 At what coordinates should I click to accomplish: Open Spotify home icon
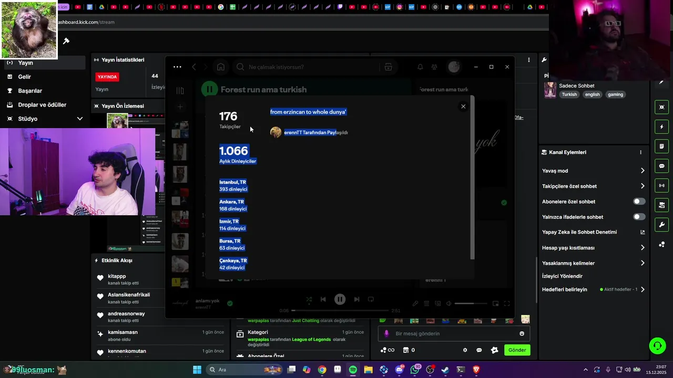(x=221, y=67)
